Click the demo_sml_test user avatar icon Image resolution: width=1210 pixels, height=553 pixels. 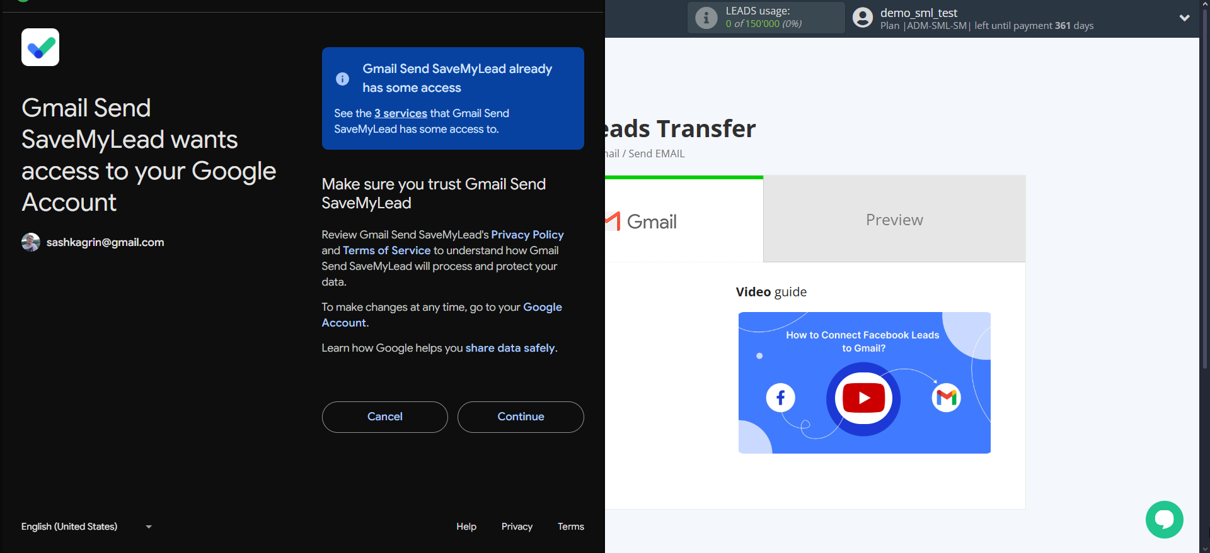tap(863, 18)
